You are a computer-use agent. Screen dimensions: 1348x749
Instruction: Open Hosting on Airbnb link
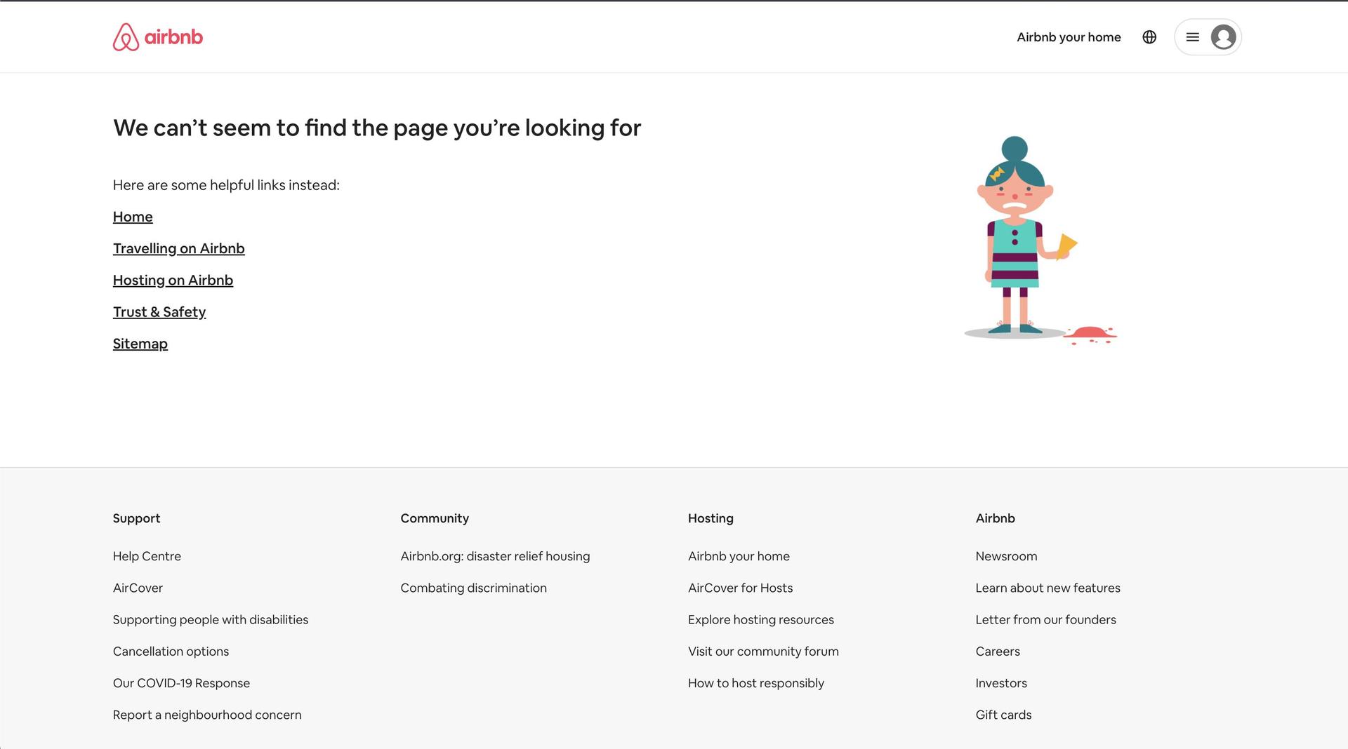tap(173, 280)
